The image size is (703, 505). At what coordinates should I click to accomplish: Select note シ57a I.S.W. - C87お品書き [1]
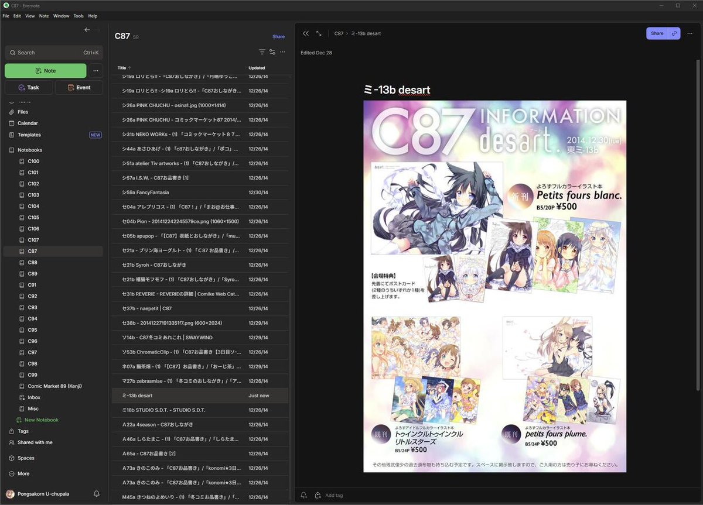pyautogui.click(x=200, y=177)
